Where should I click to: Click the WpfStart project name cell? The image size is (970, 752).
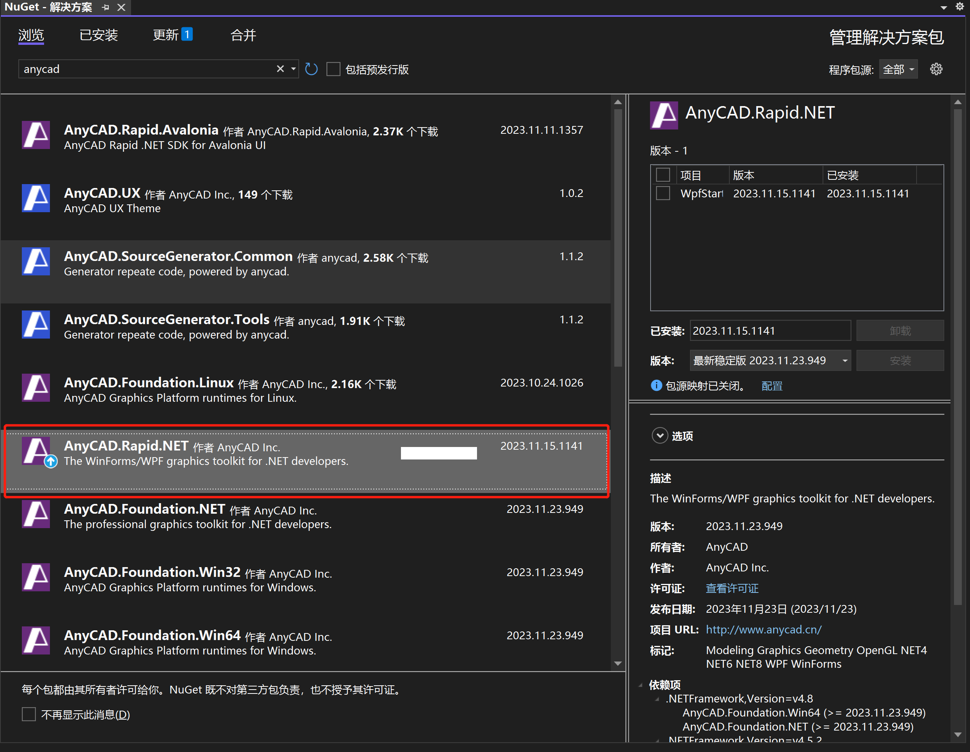tap(702, 194)
